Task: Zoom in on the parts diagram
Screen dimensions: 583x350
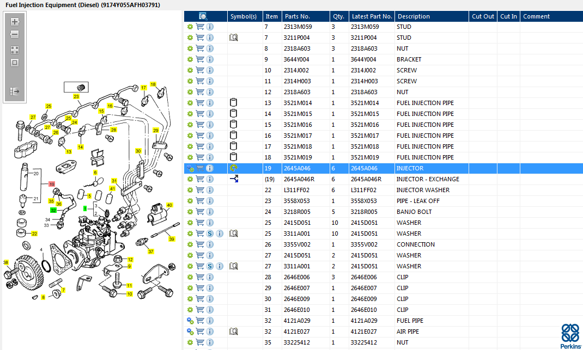Action: pyautogui.click(x=15, y=22)
